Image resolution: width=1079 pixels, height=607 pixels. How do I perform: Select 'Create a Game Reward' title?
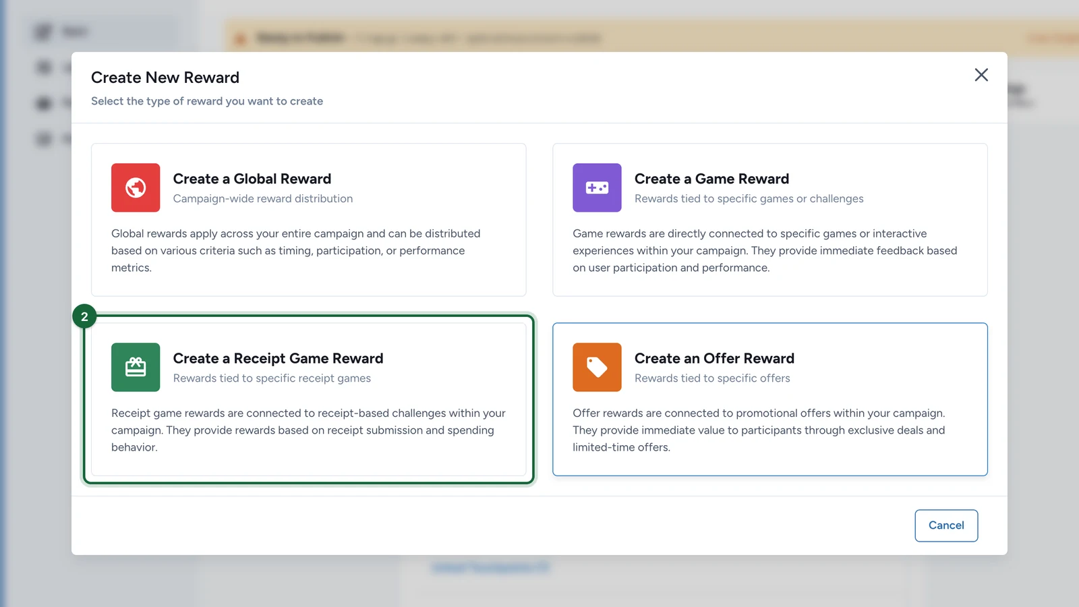coord(711,179)
